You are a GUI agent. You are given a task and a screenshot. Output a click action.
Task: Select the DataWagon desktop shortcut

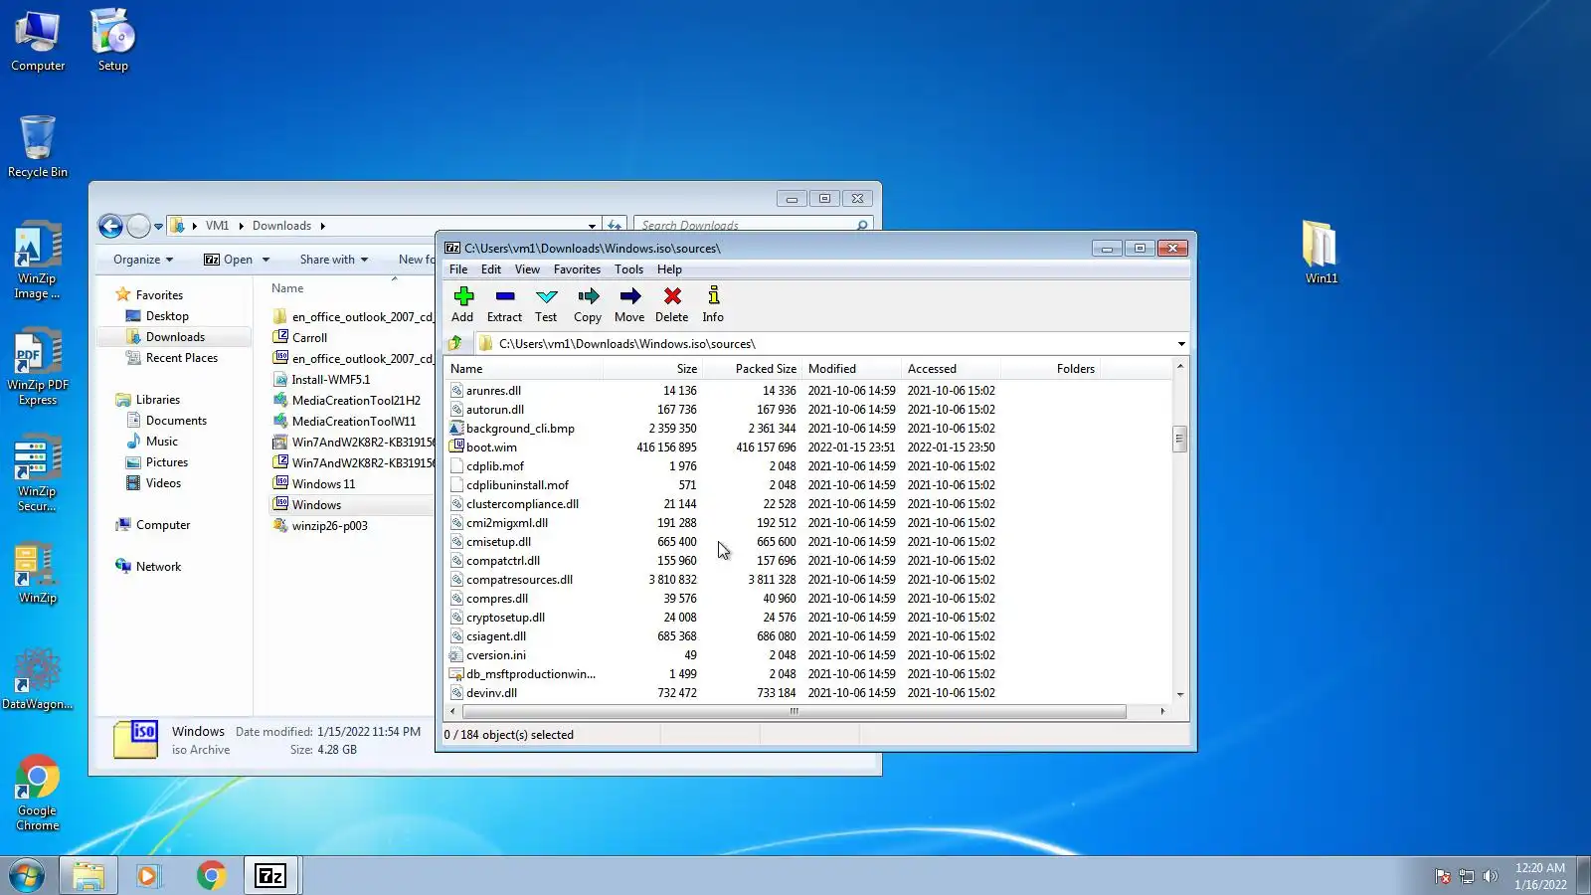(37, 680)
